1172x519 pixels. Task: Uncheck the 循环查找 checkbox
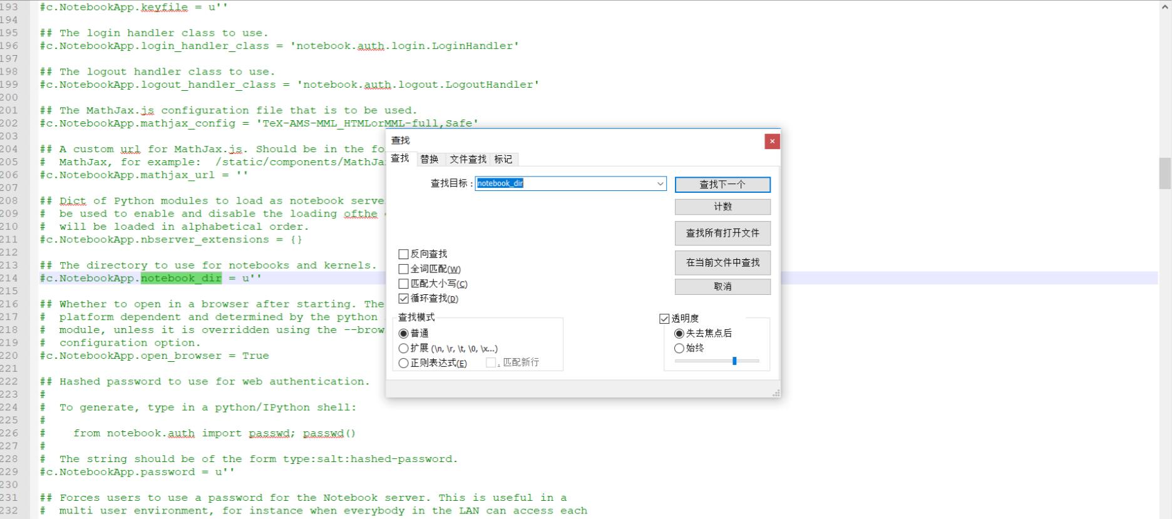point(404,299)
